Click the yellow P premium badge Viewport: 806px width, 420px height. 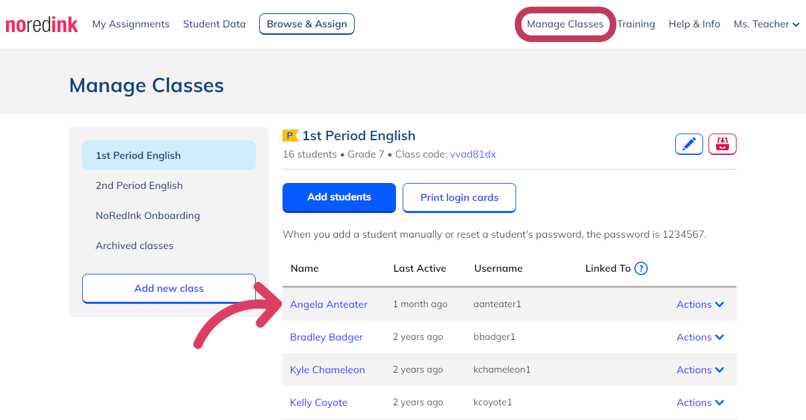(290, 136)
